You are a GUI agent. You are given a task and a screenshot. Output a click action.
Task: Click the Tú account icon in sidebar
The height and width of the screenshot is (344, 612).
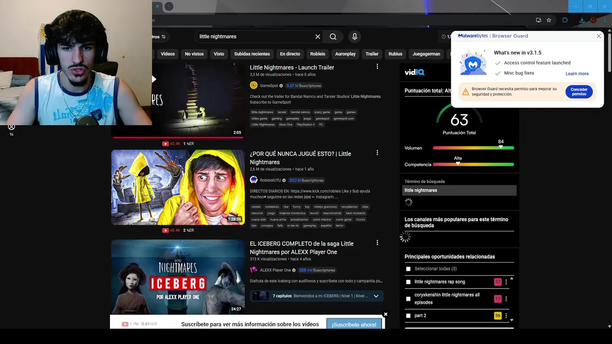(11, 129)
